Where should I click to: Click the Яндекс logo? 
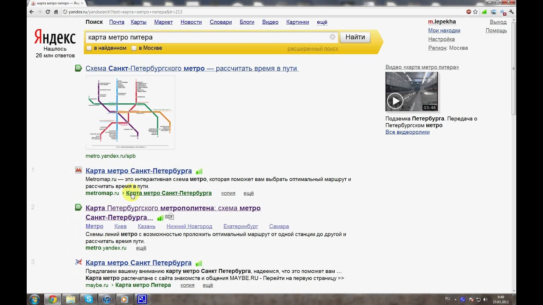(x=55, y=37)
